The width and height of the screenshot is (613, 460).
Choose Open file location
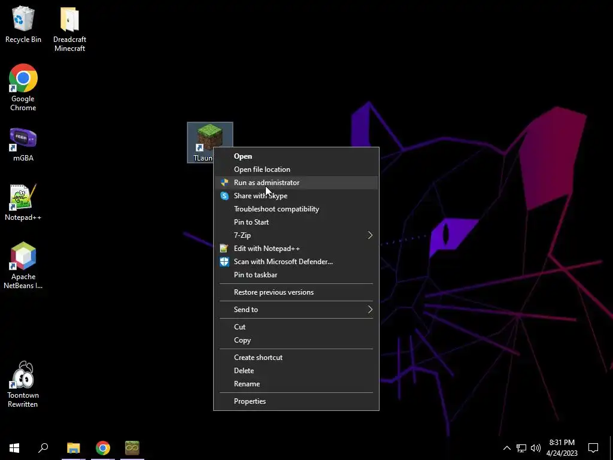click(x=296, y=170)
